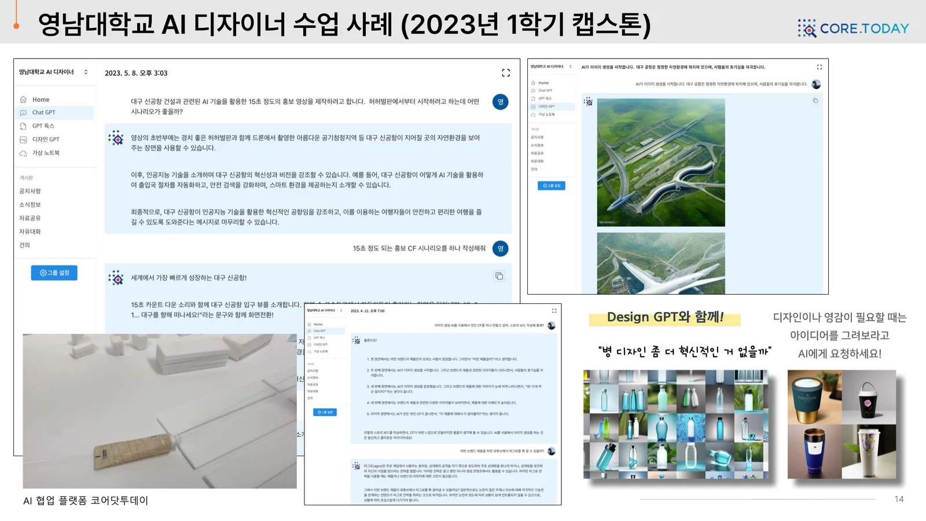
Task: Click the page number 14
Action: point(899,499)
